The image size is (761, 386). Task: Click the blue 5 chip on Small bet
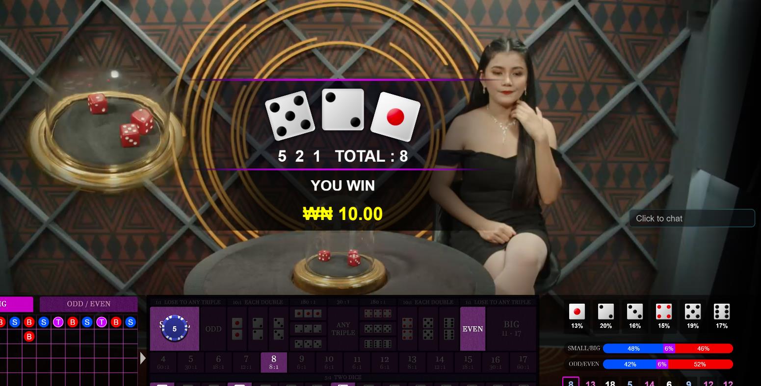174,329
